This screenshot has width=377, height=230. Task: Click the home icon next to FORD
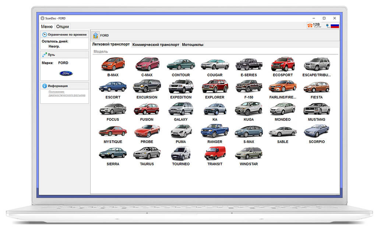(x=95, y=35)
